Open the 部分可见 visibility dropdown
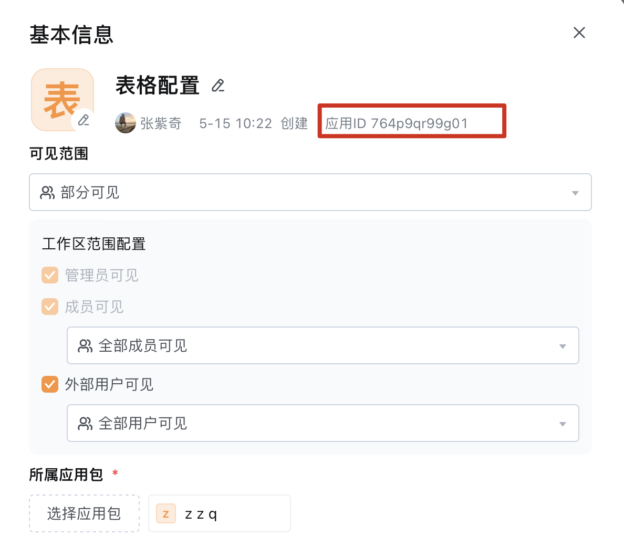This screenshot has height=547, width=624. click(x=310, y=192)
